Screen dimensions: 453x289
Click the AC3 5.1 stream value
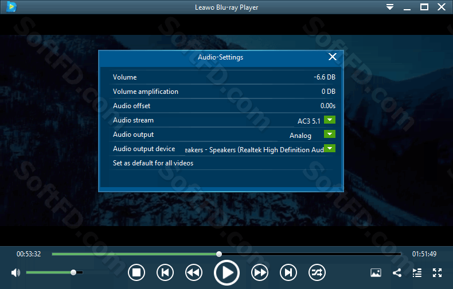pyautogui.click(x=309, y=121)
